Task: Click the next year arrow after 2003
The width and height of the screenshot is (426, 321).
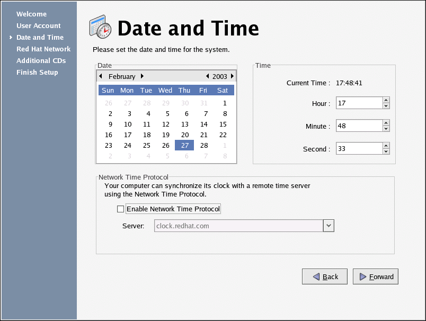Action: (x=232, y=76)
